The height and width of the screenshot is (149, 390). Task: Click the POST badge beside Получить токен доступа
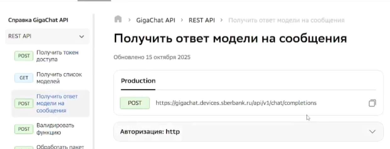(24, 56)
